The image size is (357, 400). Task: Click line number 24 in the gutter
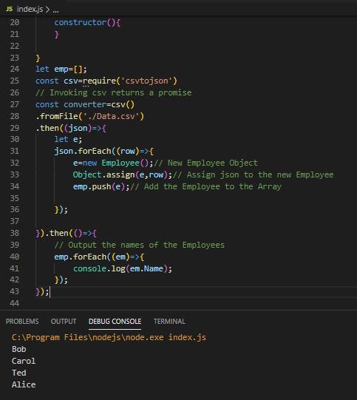pos(15,69)
